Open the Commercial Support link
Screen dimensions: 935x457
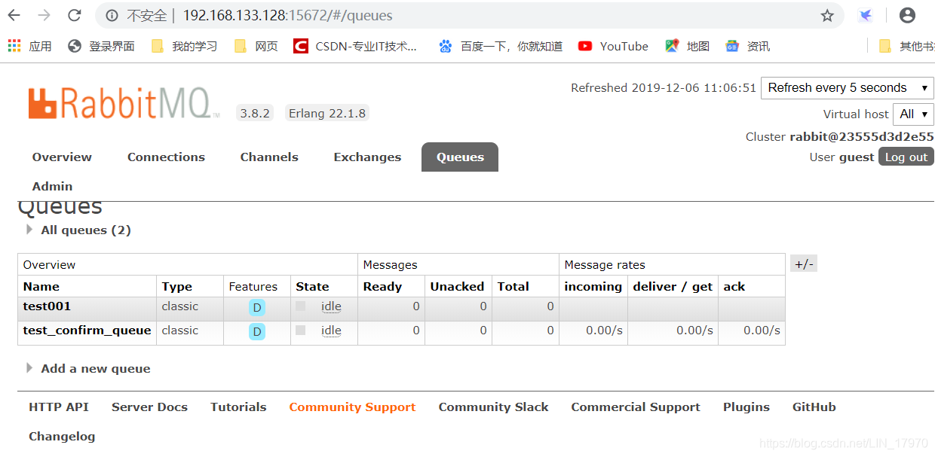pos(636,407)
